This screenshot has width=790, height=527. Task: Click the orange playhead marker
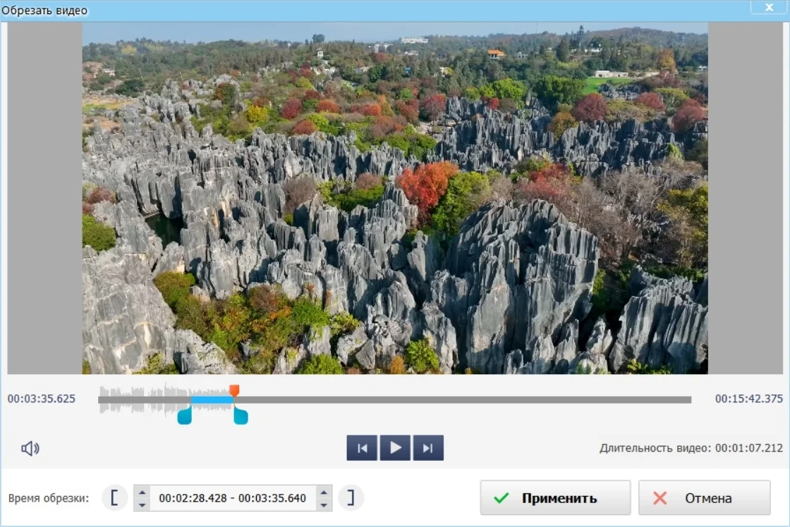234,390
